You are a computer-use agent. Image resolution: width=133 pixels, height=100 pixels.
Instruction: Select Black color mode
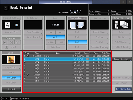(11, 72)
